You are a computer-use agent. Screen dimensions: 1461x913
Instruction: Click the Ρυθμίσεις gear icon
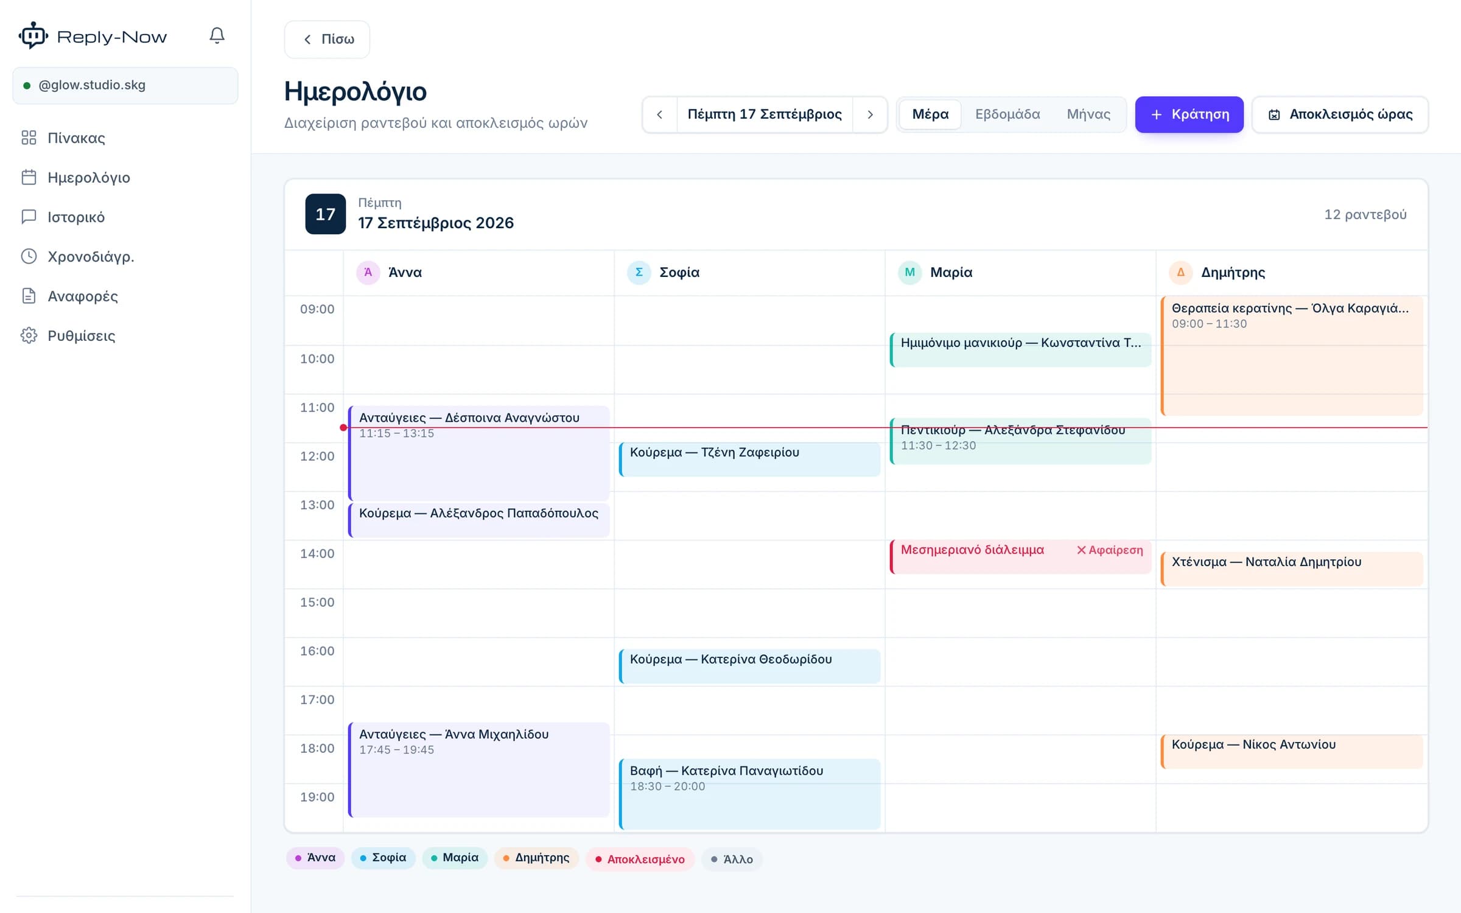pos(29,335)
